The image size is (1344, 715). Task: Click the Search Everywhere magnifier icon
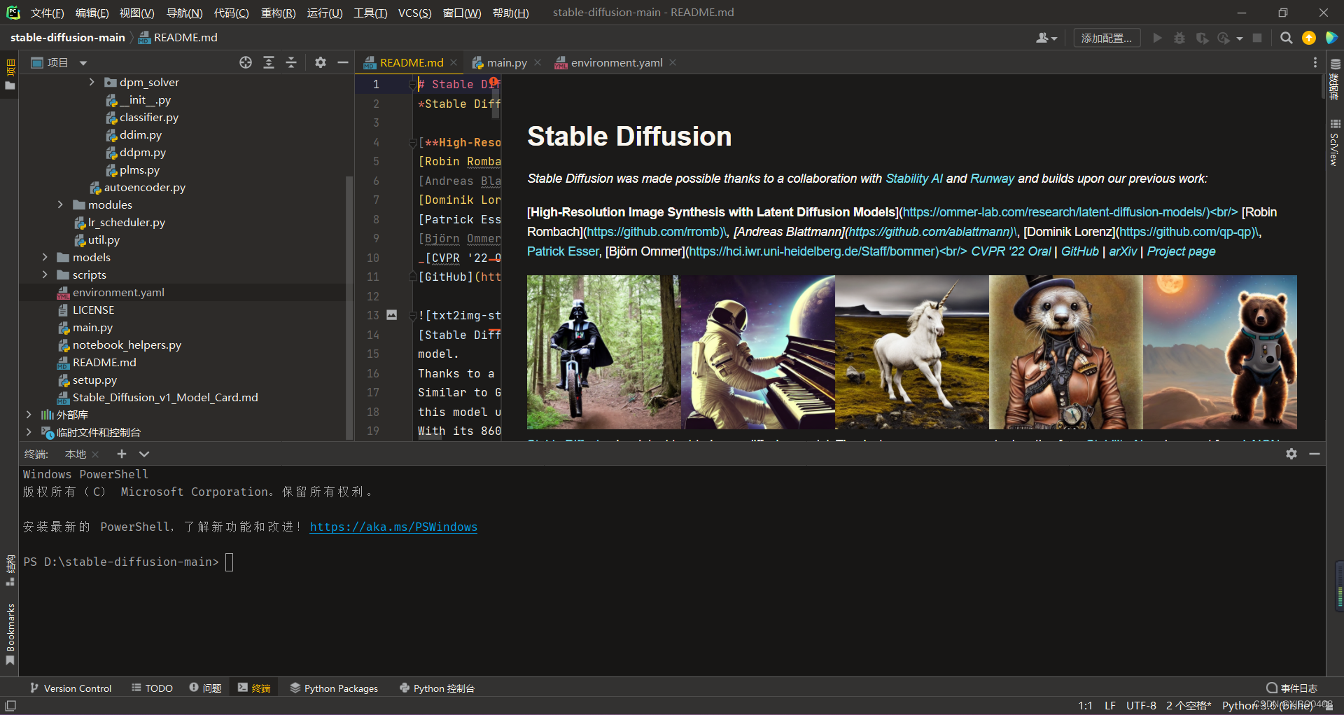tap(1286, 38)
